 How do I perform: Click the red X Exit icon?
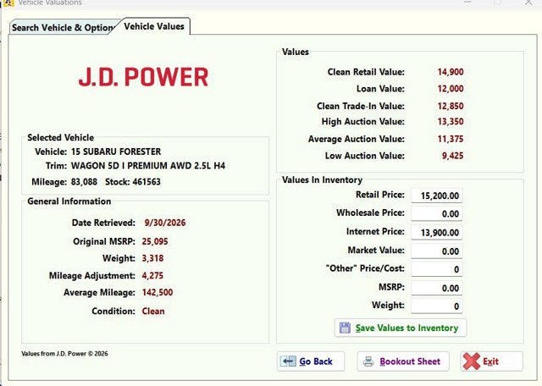click(472, 361)
